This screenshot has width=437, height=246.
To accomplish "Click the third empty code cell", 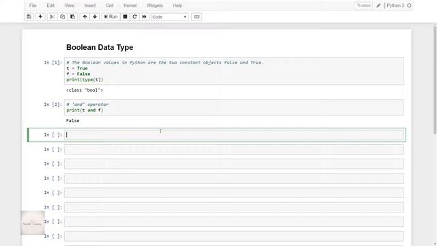I will click(234, 164).
